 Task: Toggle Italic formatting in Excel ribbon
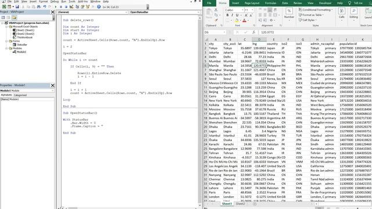pyautogui.click(x=232, y=15)
